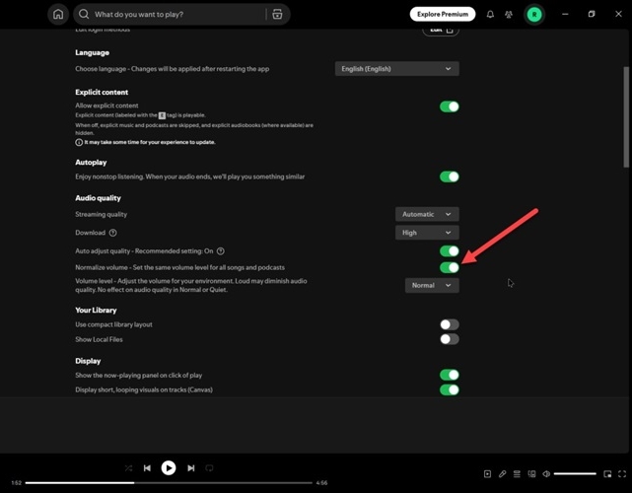Restore down the Spotify window

click(592, 14)
